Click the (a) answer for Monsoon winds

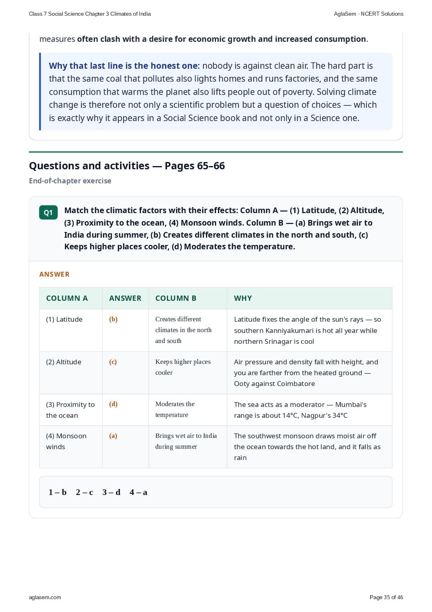click(x=113, y=435)
